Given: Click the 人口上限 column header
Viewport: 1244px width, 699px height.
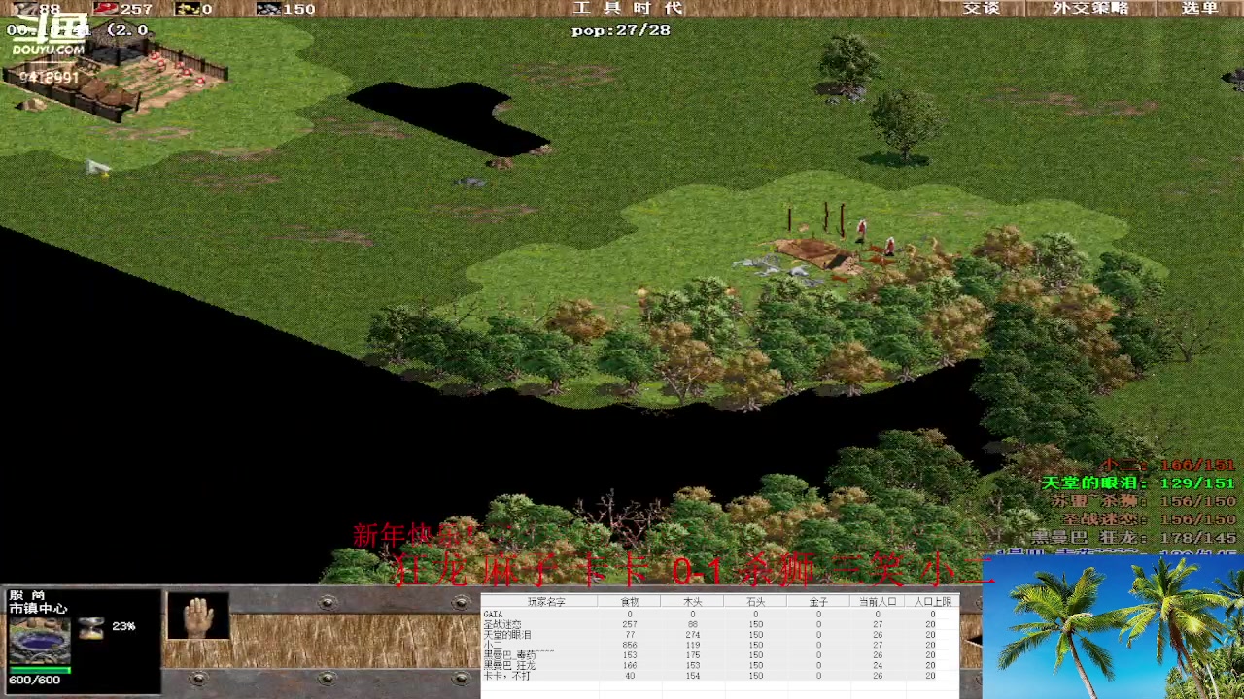Looking at the screenshot, I should coord(933,602).
